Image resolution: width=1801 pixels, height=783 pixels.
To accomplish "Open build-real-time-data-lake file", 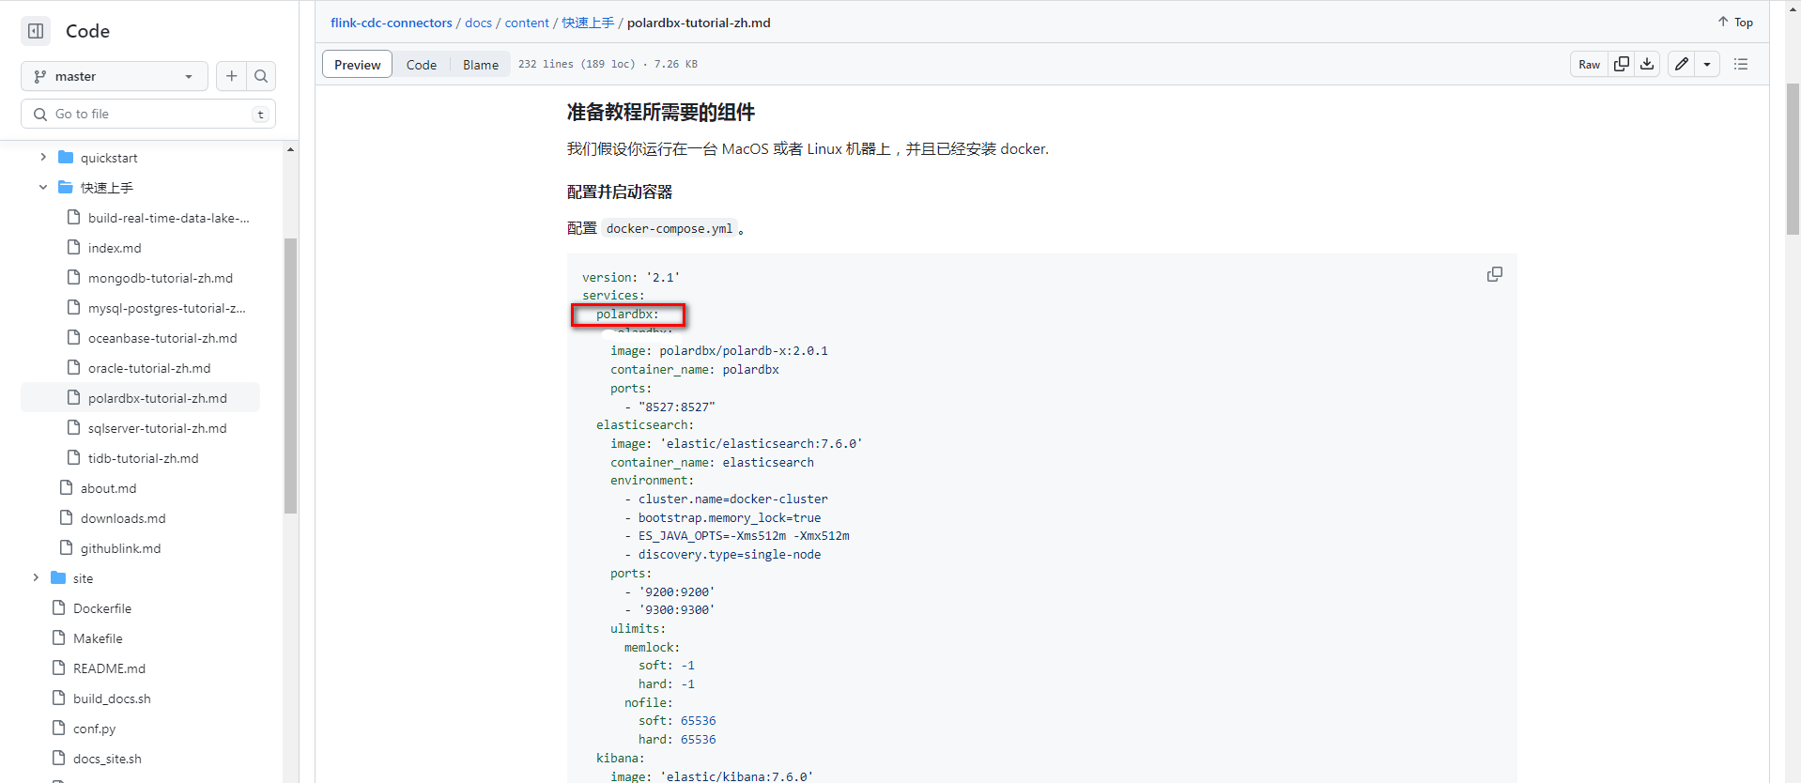I will (x=168, y=218).
